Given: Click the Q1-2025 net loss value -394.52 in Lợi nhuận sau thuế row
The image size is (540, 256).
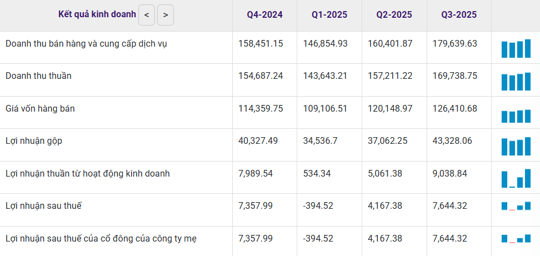Looking at the screenshot, I should coord(318,206).
